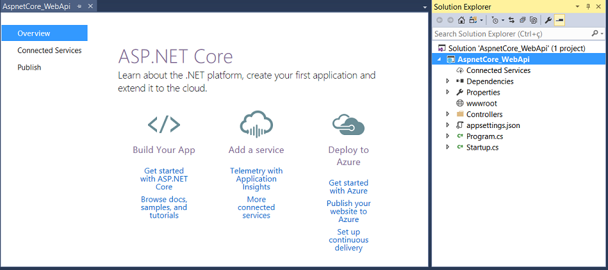608x270 pixels.
Task: Click the Pending Changes Filter clock icon
Action: [495, 20]
